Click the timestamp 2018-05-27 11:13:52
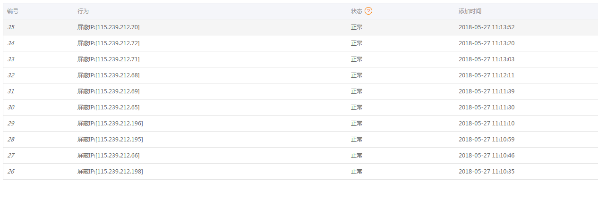The image size is (598, 198). pos(487,27)
